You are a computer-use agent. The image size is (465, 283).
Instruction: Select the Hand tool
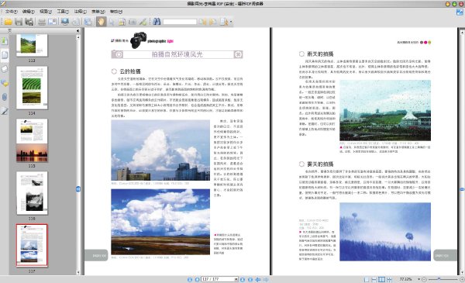tap(101, 22)
